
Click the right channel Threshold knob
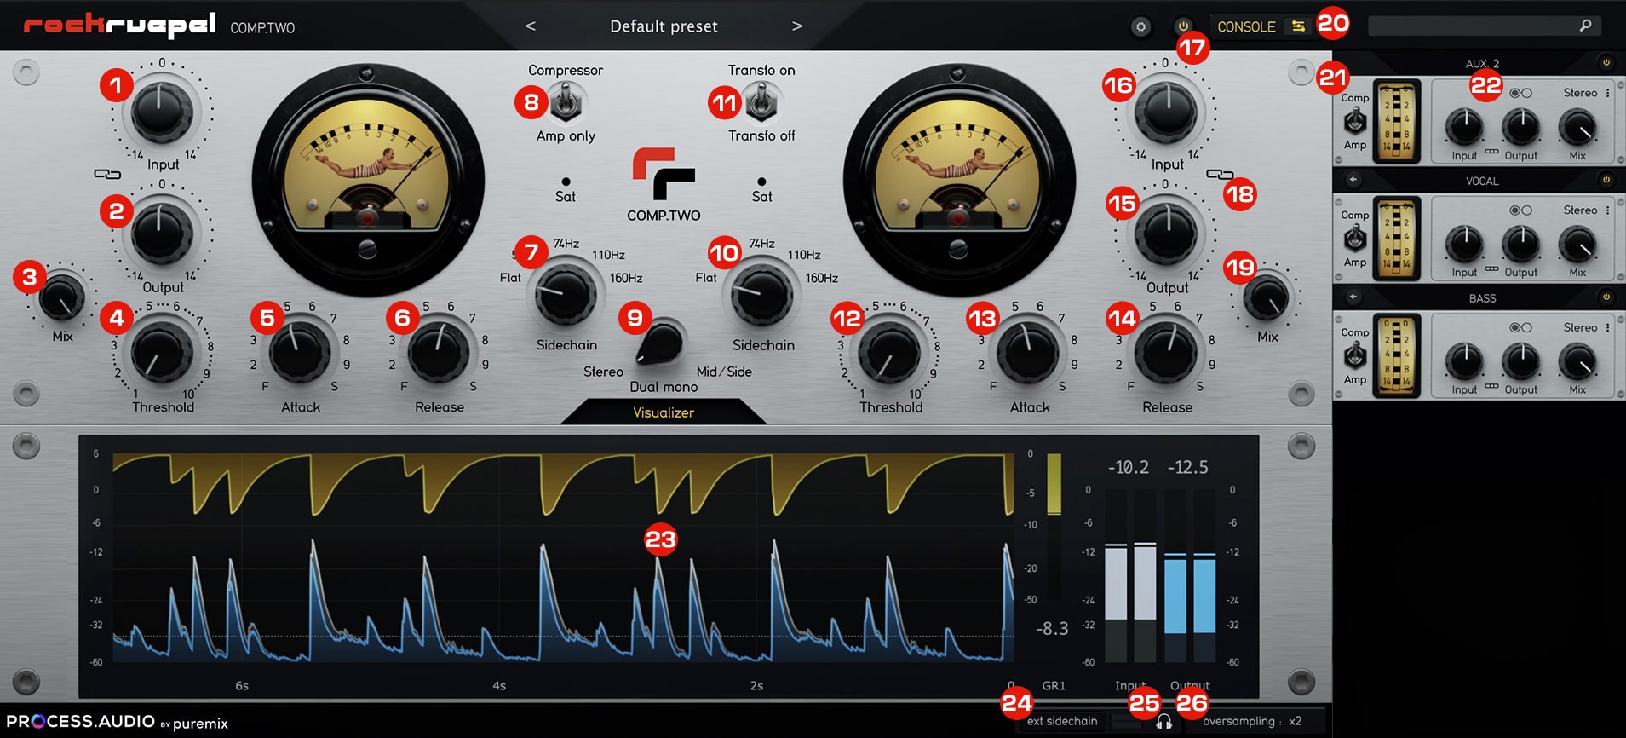[888, 354]
